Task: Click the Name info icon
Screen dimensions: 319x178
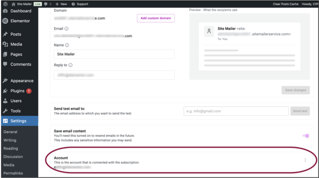Action: [67, 45]
